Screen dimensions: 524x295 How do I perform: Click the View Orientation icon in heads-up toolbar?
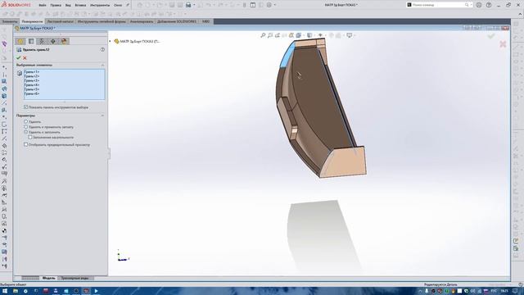pos(298,35)
